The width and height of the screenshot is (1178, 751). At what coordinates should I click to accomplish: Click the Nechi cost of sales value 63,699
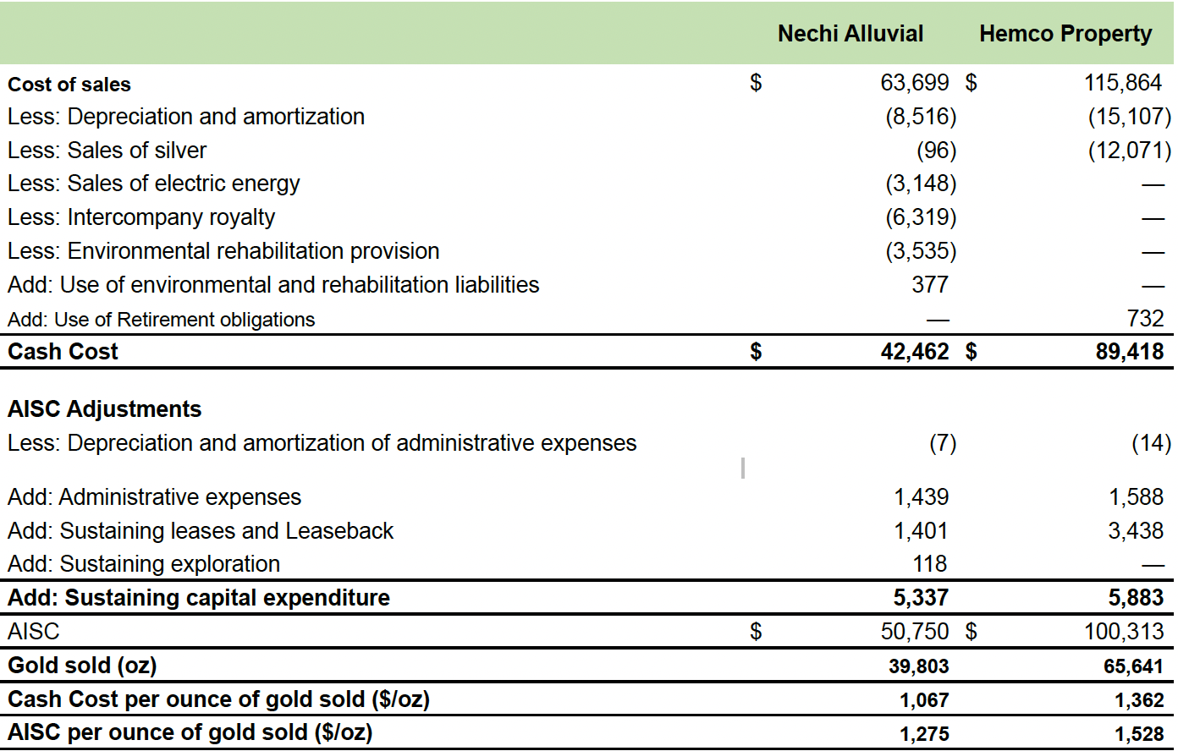[x=915, y=83]
